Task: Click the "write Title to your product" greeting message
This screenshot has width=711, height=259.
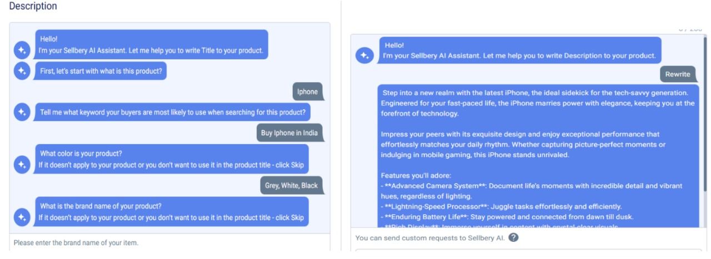Action: (151, 45)
